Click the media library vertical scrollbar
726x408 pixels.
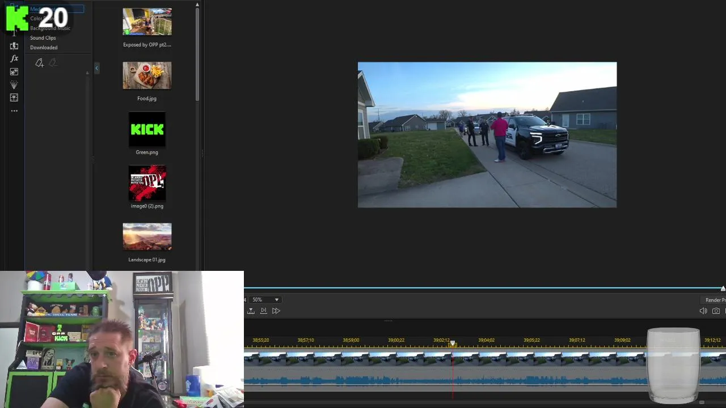point(197,54)
